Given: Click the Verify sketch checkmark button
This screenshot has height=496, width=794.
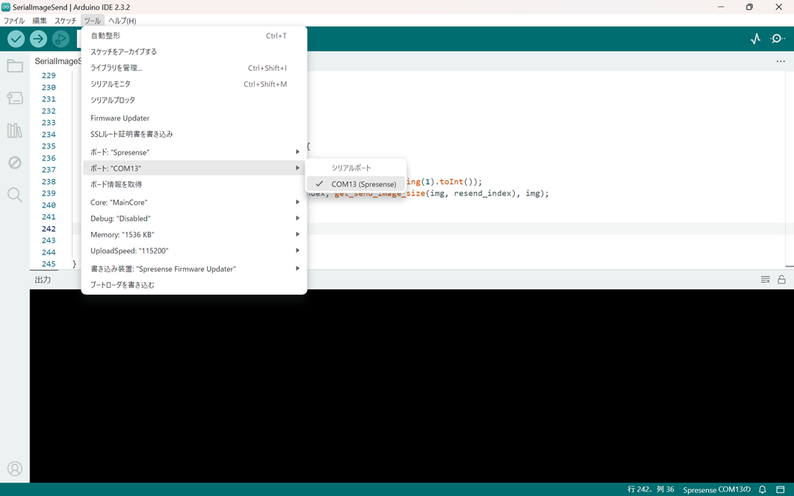Looking at the screenshot, I should tap(16, 39).
